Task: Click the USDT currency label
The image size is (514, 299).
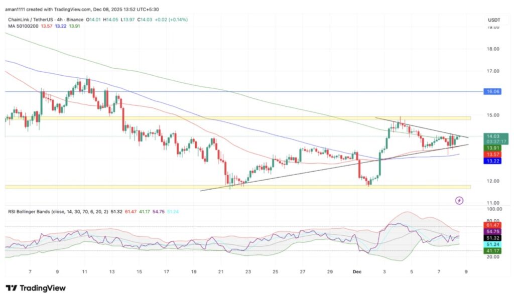Action: (x=495, y=20)
